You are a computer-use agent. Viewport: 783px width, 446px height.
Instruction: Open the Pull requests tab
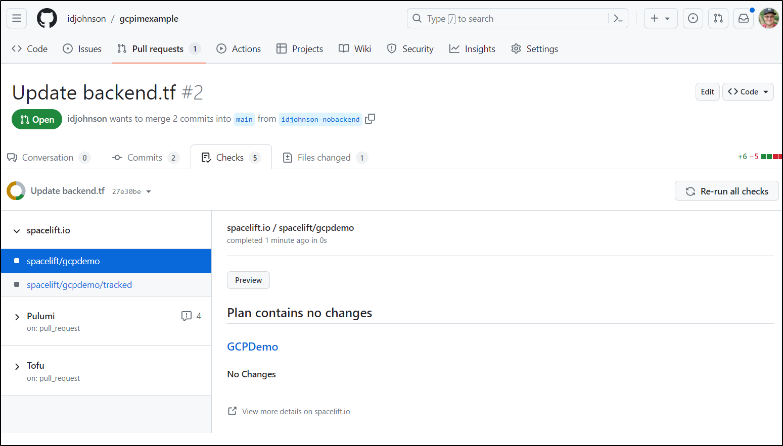pyautogui.click(x=159, y=49)
